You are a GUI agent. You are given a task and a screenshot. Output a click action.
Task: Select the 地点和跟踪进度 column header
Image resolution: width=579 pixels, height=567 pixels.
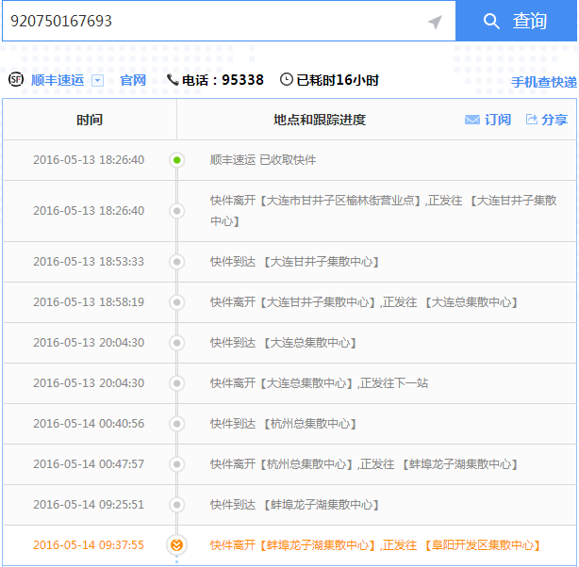click(319, 120)
